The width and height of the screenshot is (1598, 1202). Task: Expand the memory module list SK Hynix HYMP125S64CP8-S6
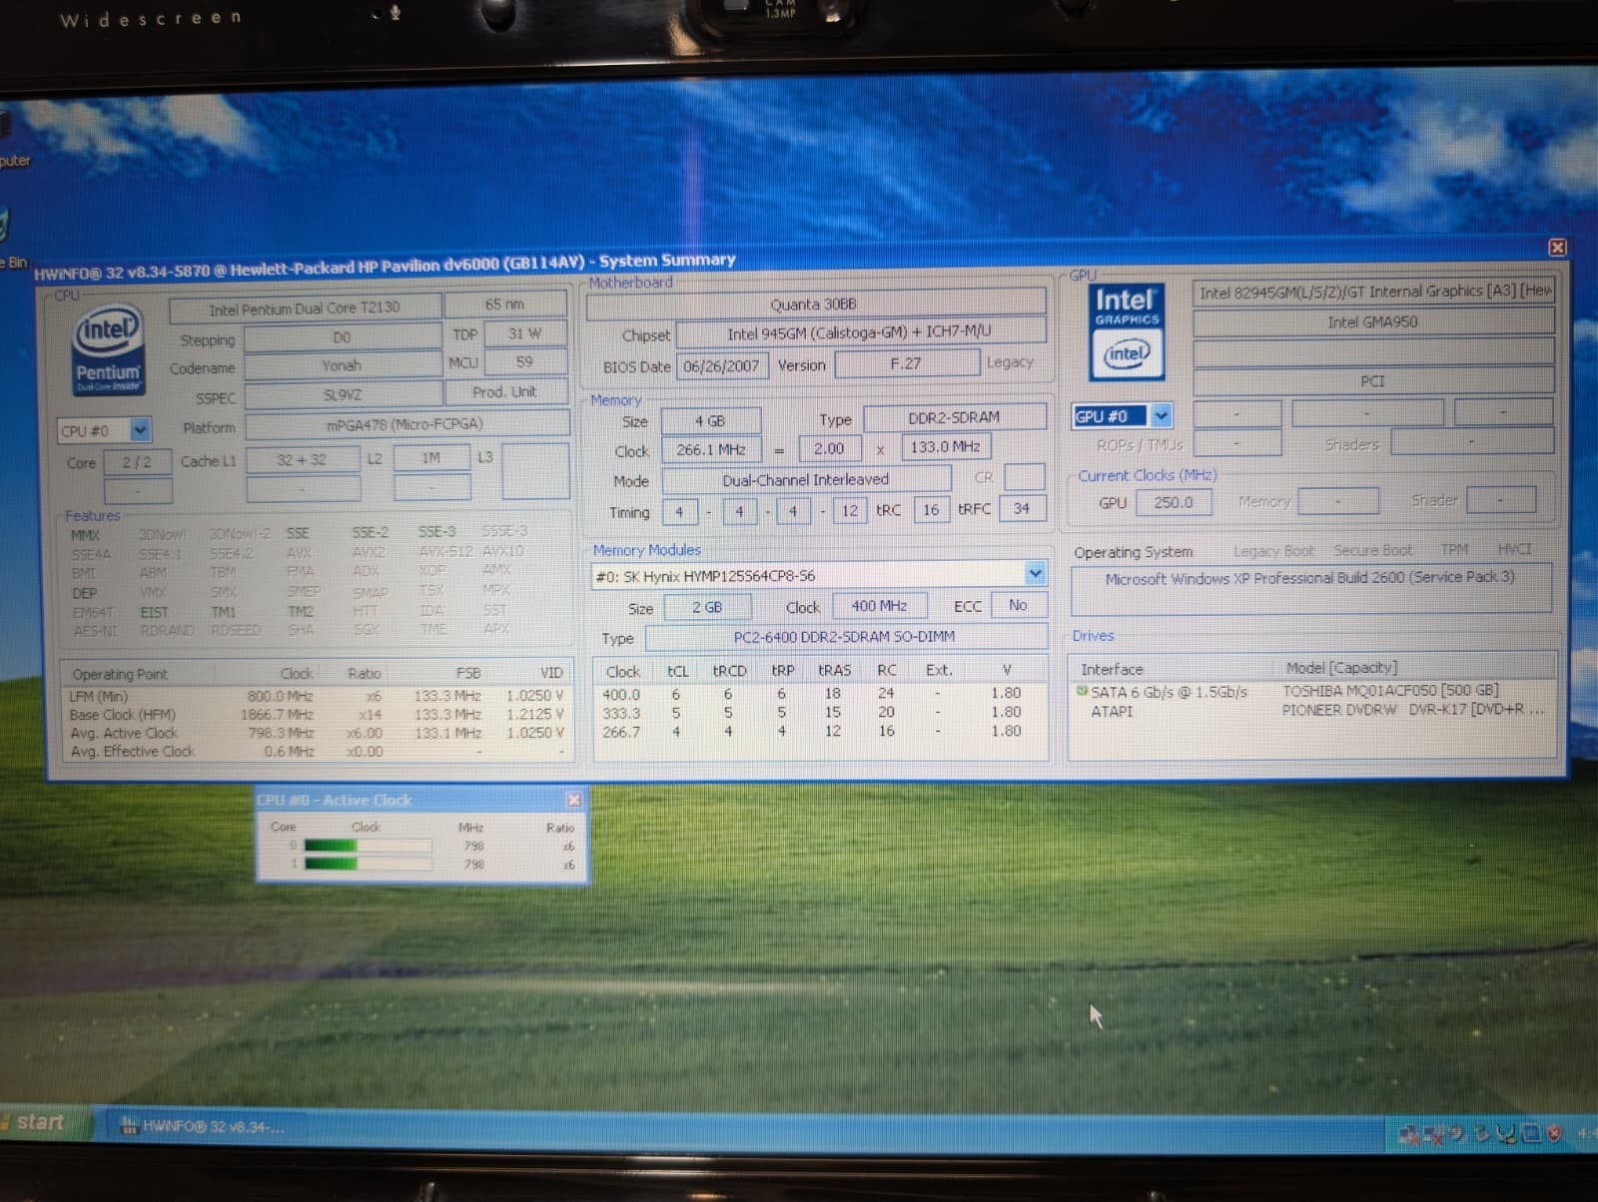coord(1036,574)
